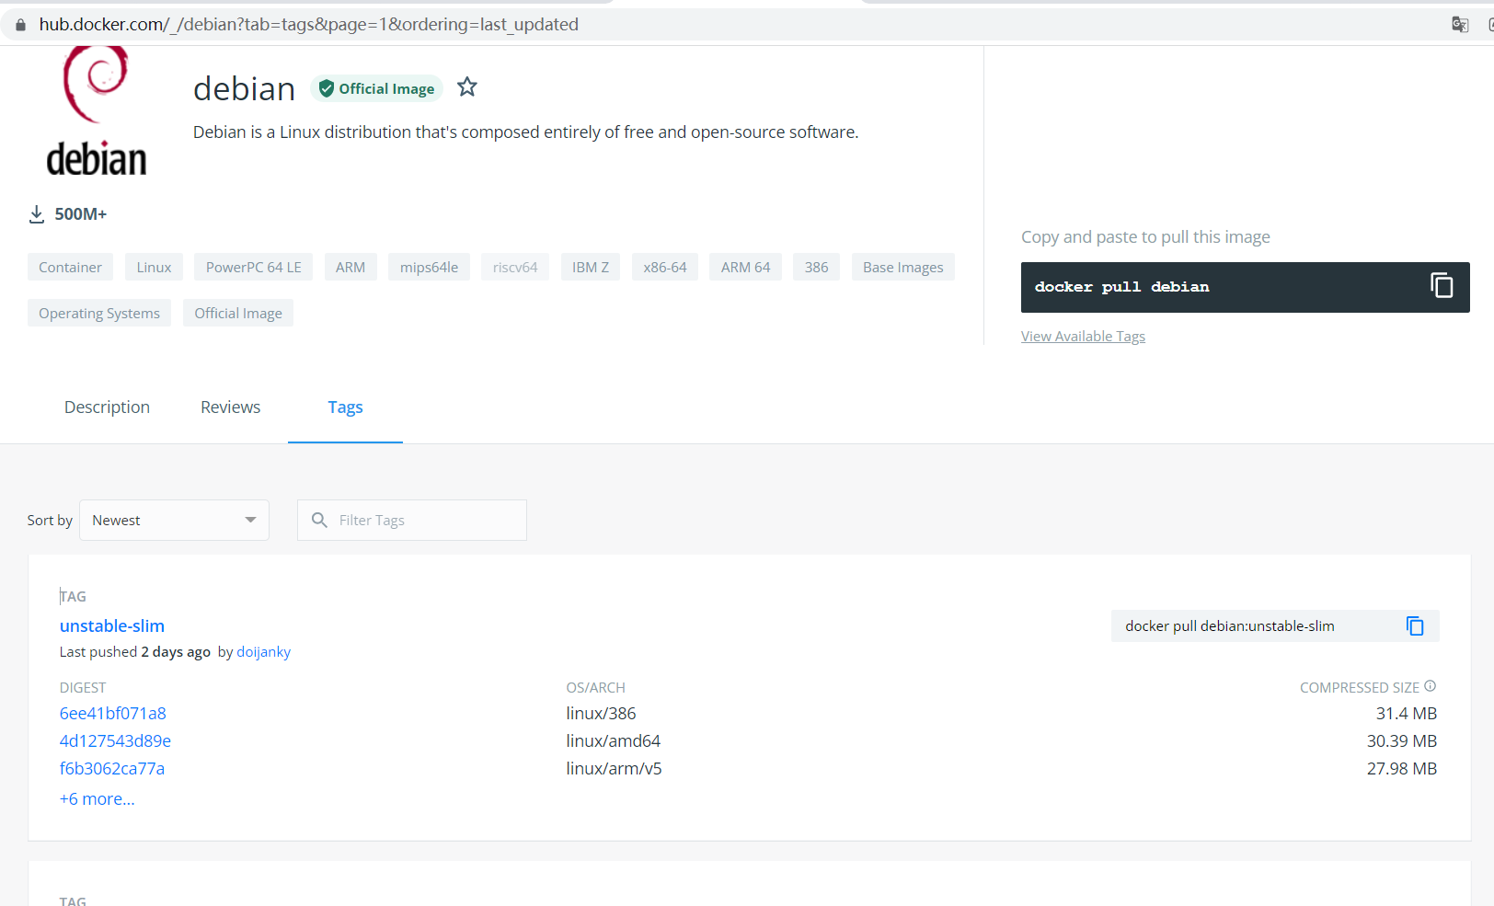
Task: Click the x86-64 category chip
Action: [x=664, y=267]
